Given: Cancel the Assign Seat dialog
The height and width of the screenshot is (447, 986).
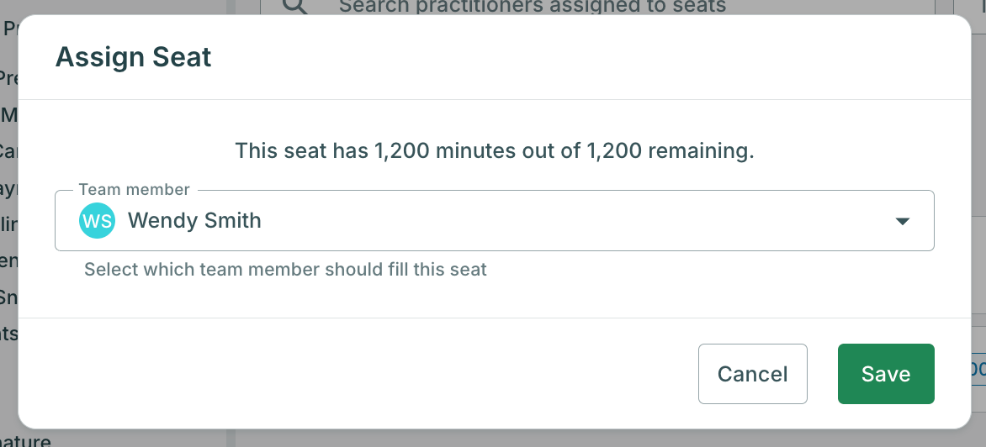Looking at the screenshot, I should pyautogui.click(x=752, y=374).
